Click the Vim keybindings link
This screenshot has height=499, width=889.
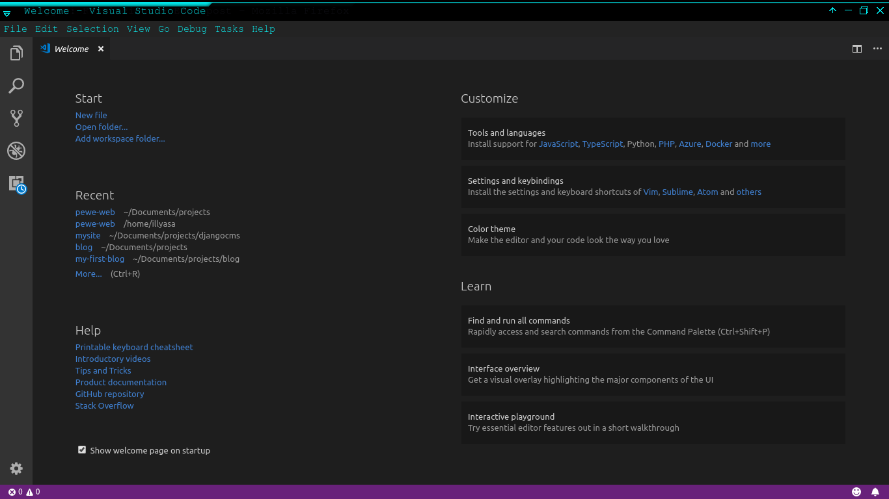click(x=651, y=192)
